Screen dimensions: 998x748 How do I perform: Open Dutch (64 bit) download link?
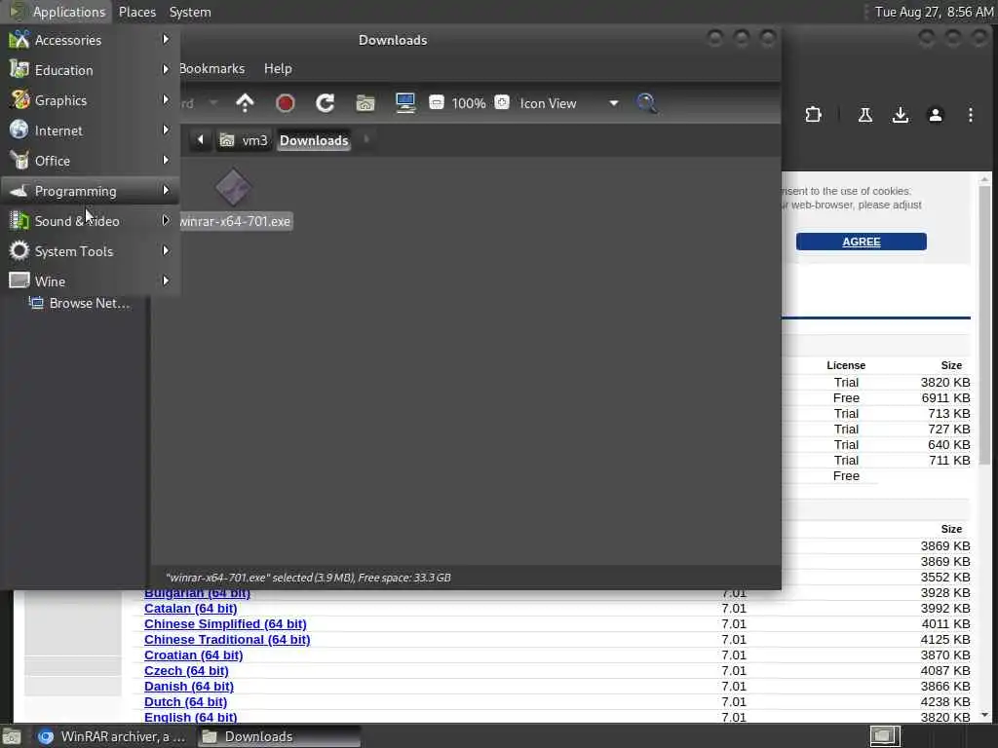pyautogui.click(x=185, y=702)
